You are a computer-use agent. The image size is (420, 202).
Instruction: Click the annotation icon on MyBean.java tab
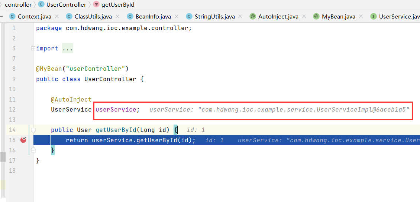click(317, 17)
